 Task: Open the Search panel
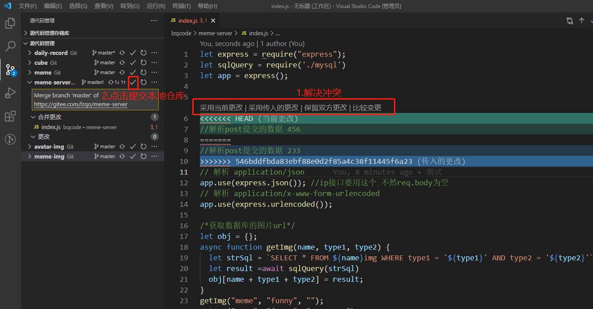point(10,46)
